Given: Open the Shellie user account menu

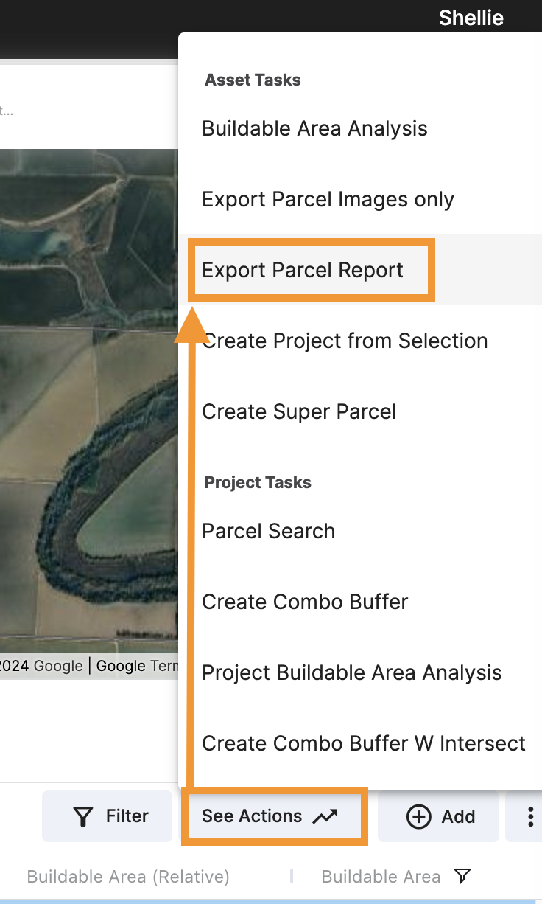Looking at the screenshot, I should coord(471,17).
